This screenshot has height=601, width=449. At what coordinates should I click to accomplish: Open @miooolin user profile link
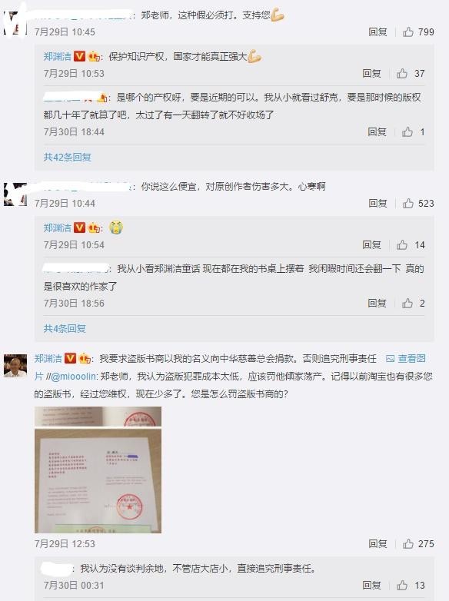pos(74,377)
